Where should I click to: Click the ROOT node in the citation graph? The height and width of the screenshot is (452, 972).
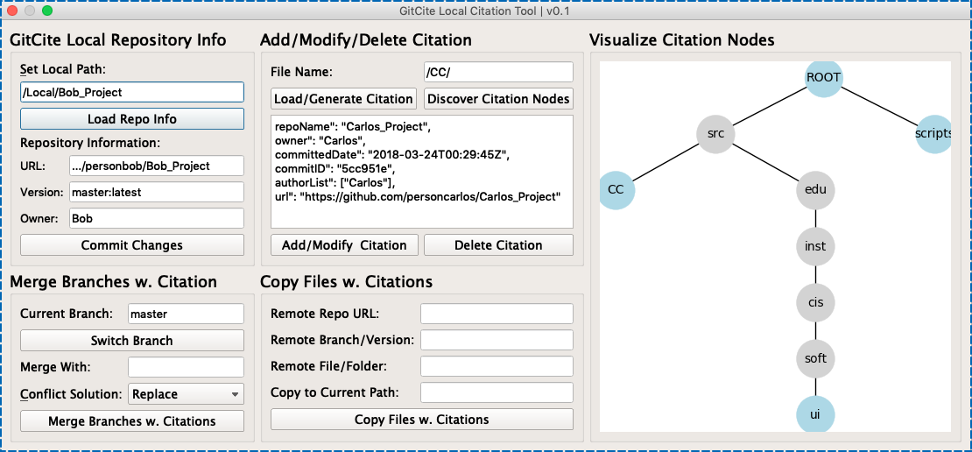coord(823,77)
